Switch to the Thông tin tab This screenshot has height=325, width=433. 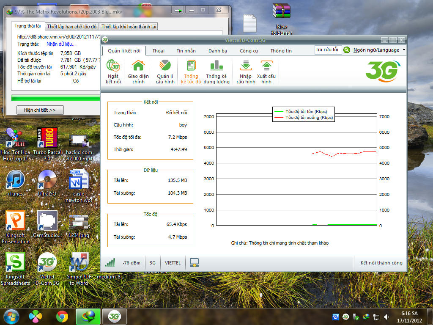pyautogui.click(x=281, y=51)
